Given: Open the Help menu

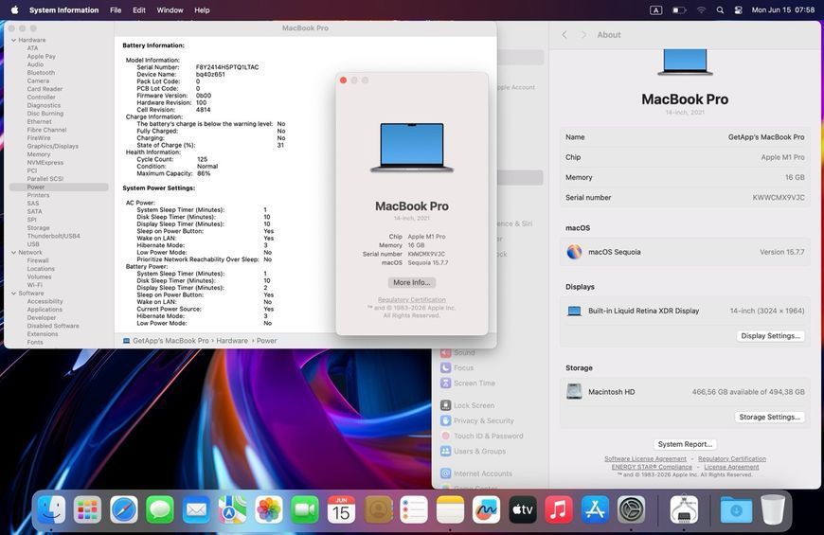Looking at the screenshot, I should (202, 10).
